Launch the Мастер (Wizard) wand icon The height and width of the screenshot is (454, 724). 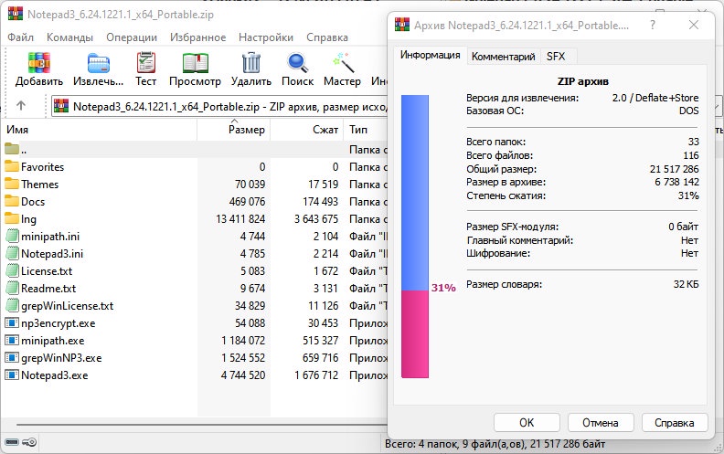tap(344, 63)
